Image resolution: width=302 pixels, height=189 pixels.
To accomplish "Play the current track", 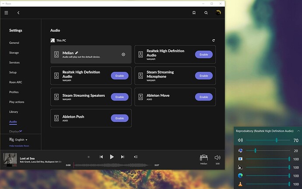I will point(112,157).
